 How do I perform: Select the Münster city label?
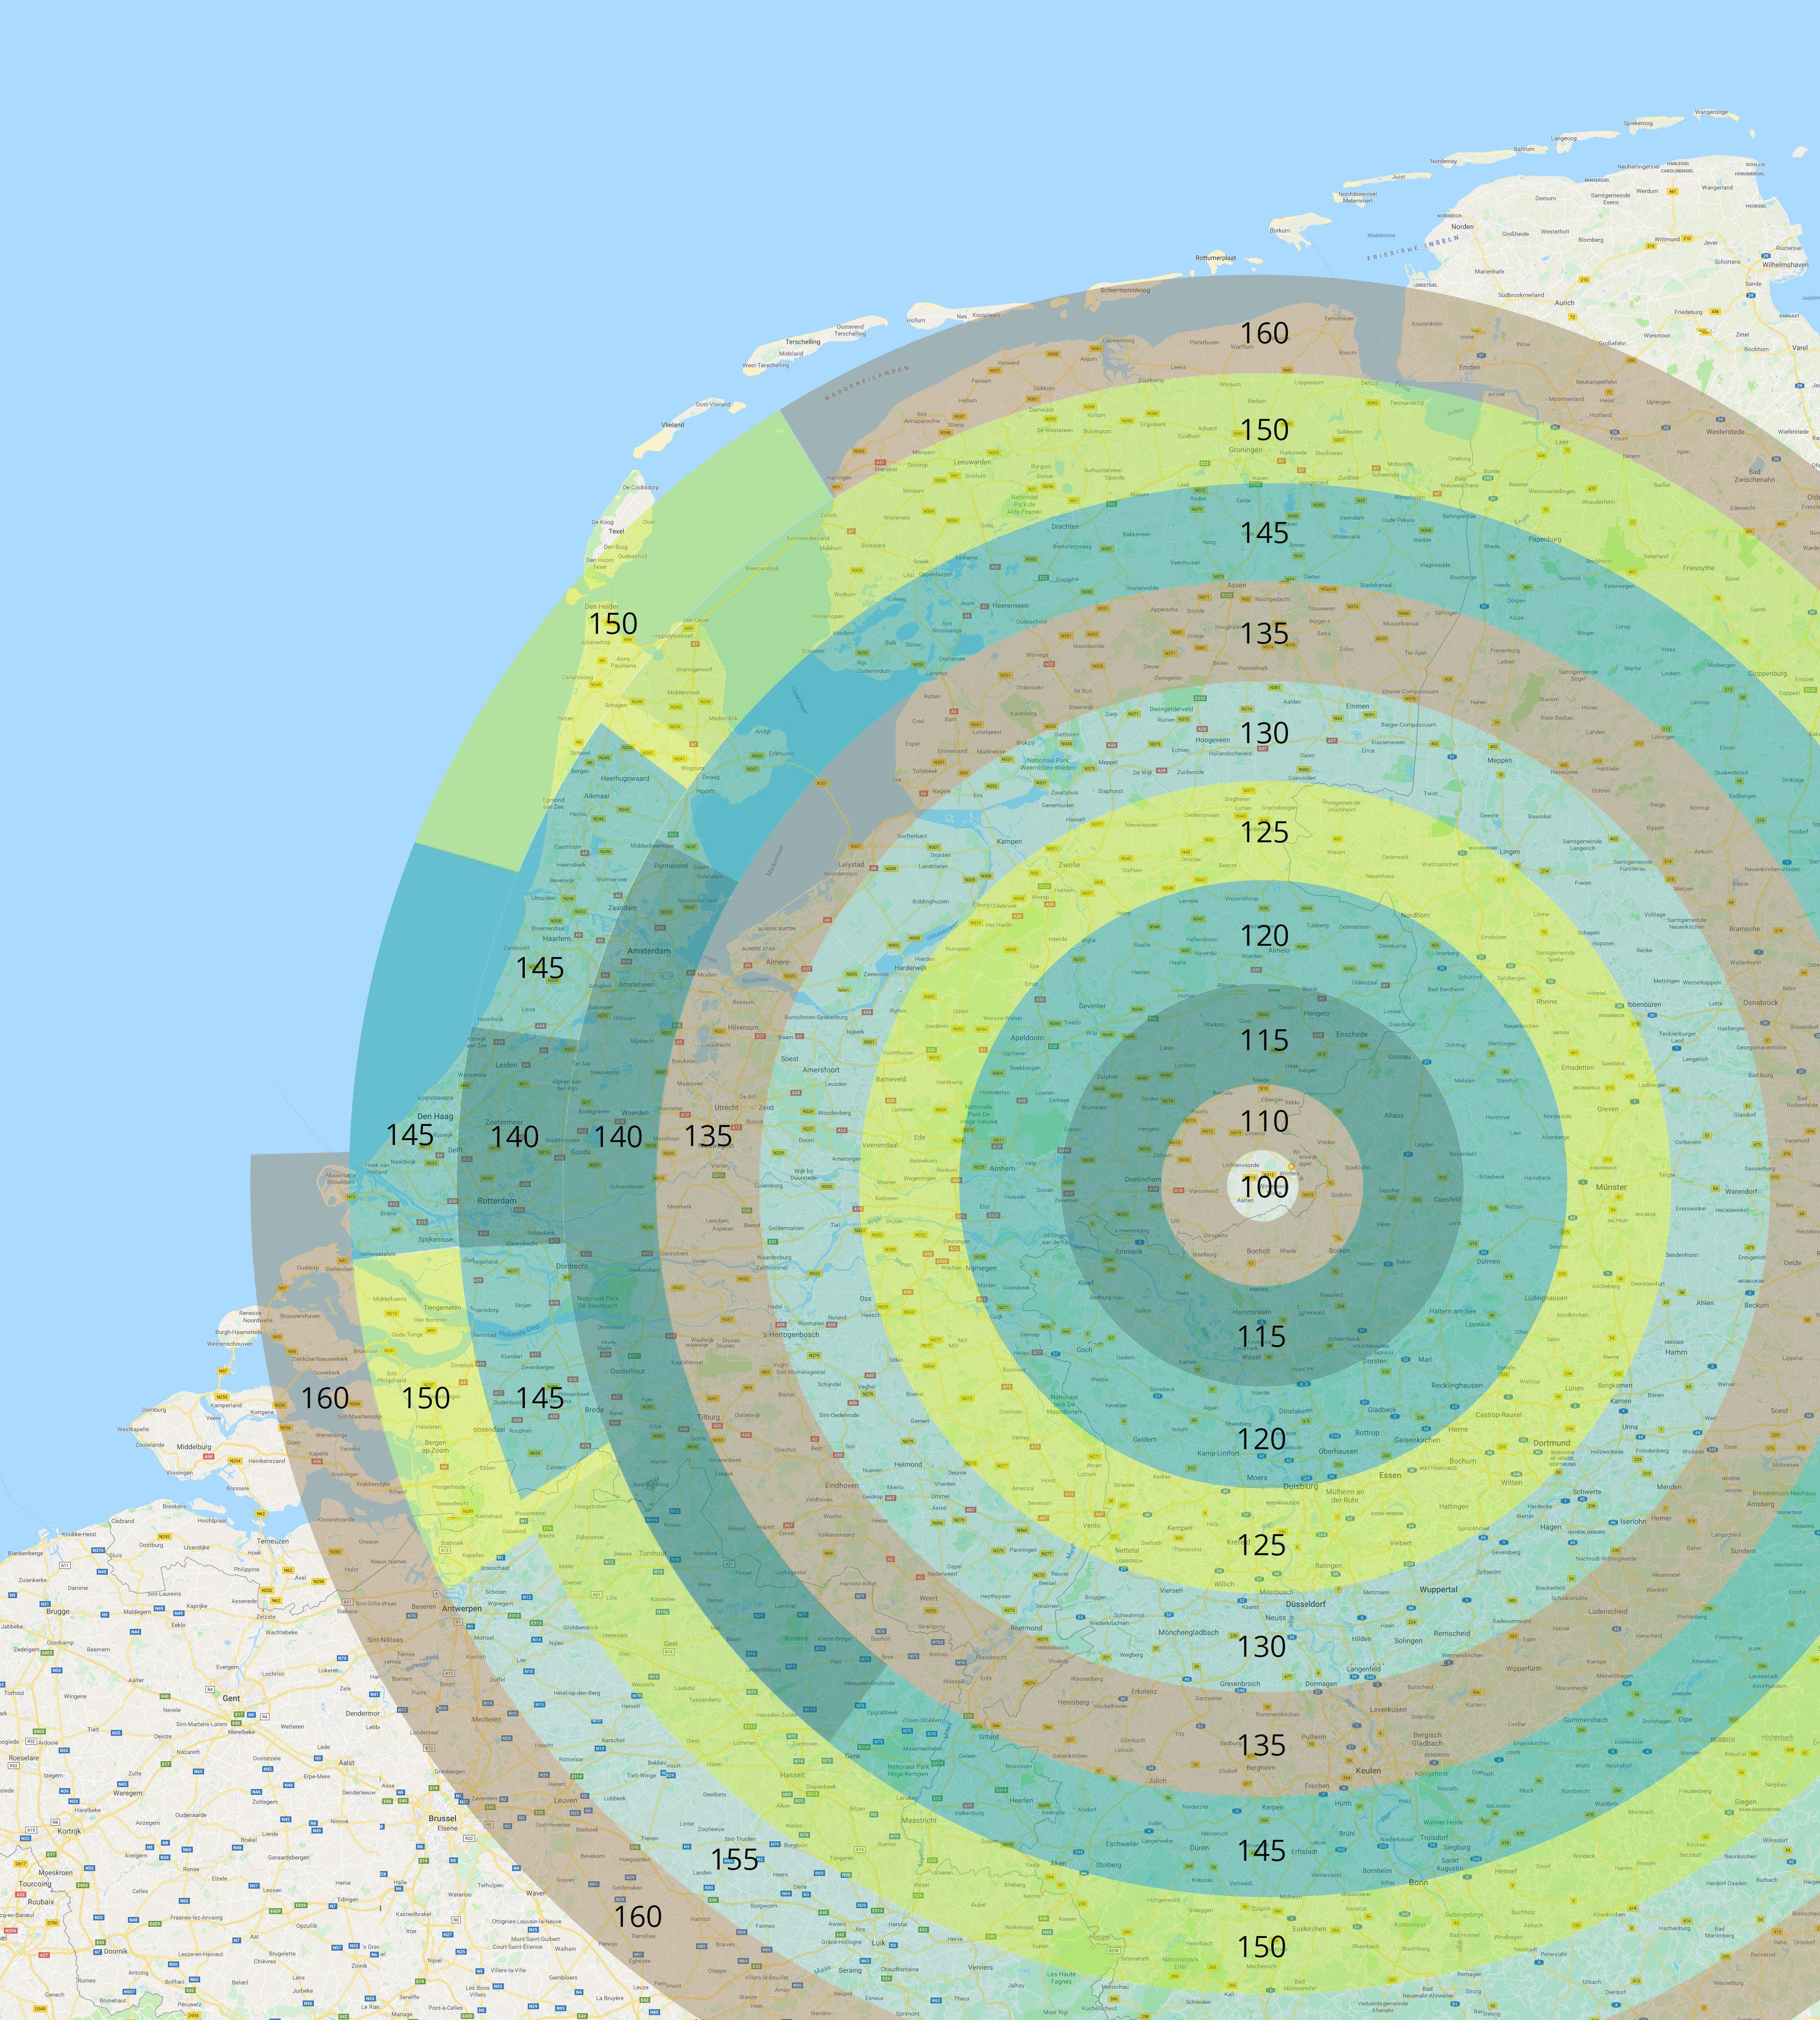pos(1612,1187)
